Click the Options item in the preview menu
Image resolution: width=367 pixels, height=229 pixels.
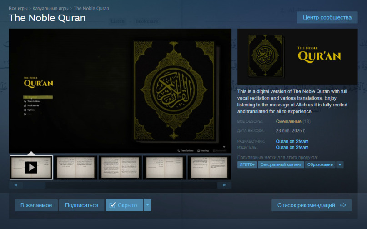click(30, 110)
